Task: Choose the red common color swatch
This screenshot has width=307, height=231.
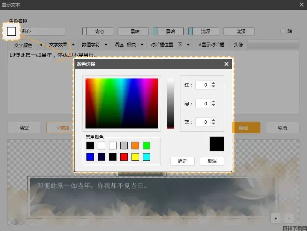Action: [x=124, y=157]
